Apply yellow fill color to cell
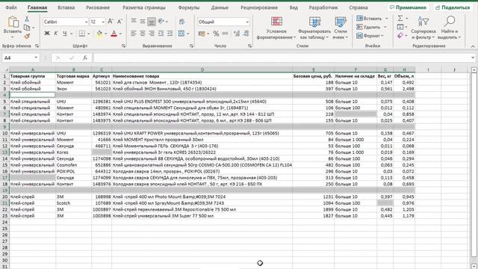 tap(99, 34)
